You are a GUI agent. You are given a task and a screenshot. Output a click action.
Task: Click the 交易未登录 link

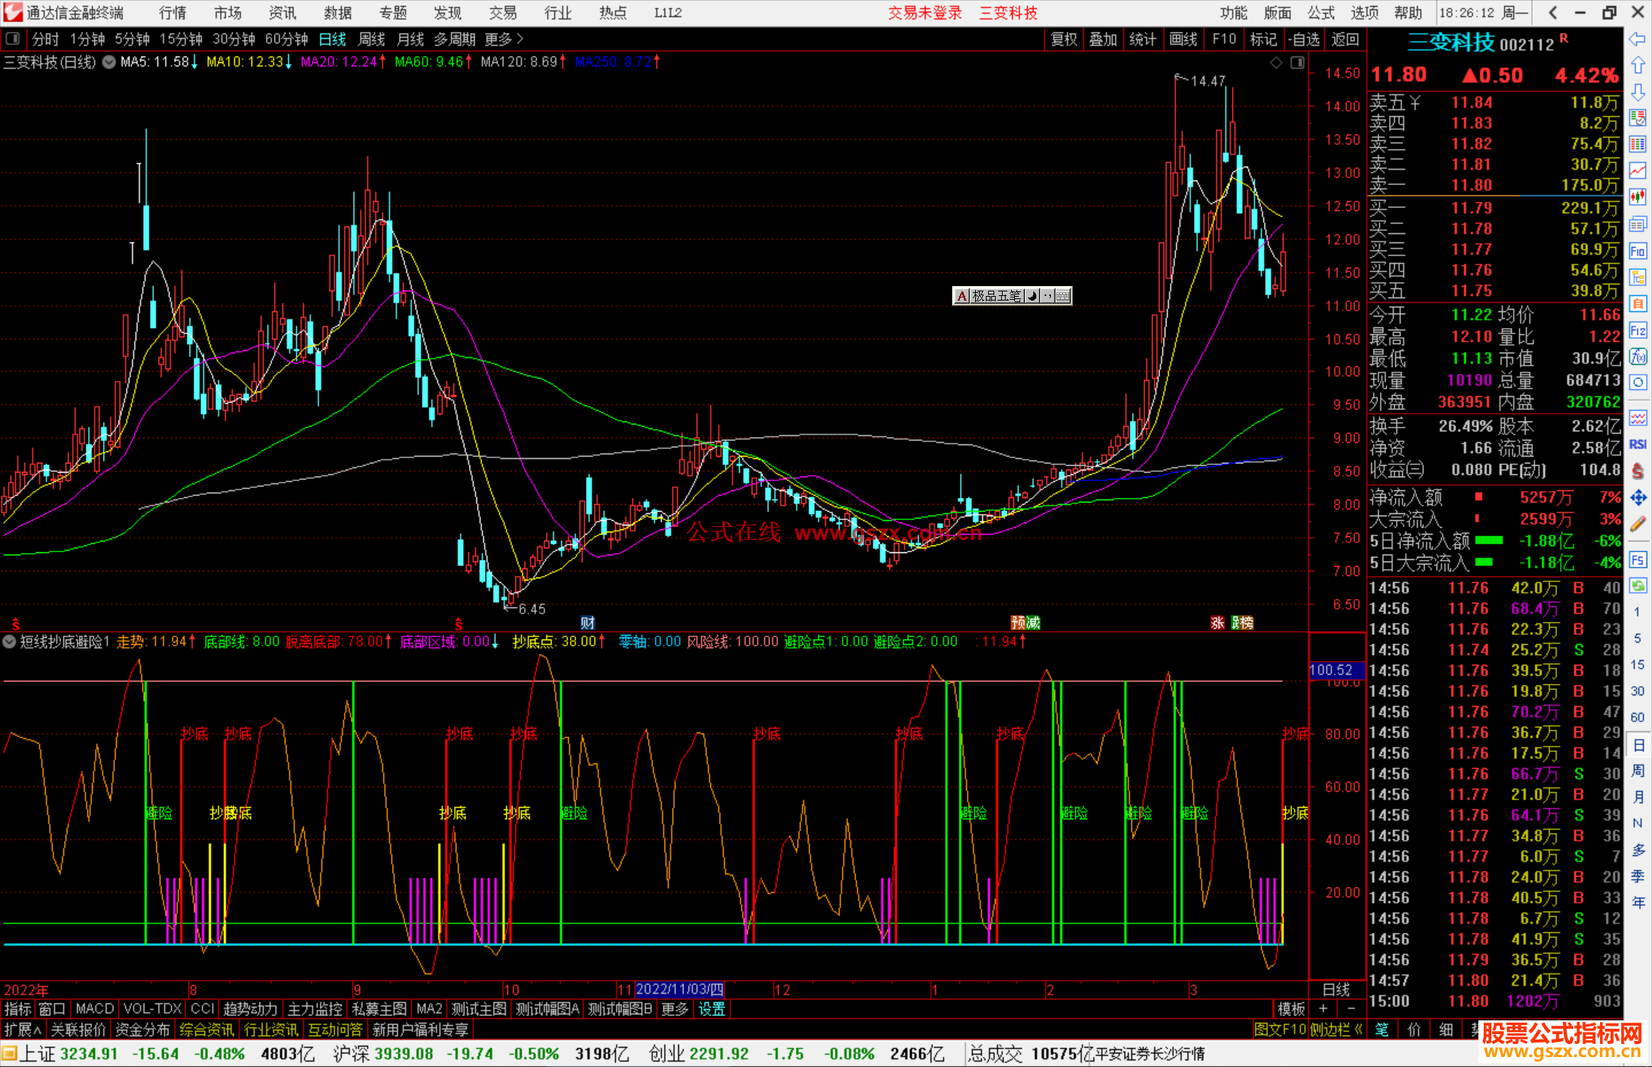(924, 13)
